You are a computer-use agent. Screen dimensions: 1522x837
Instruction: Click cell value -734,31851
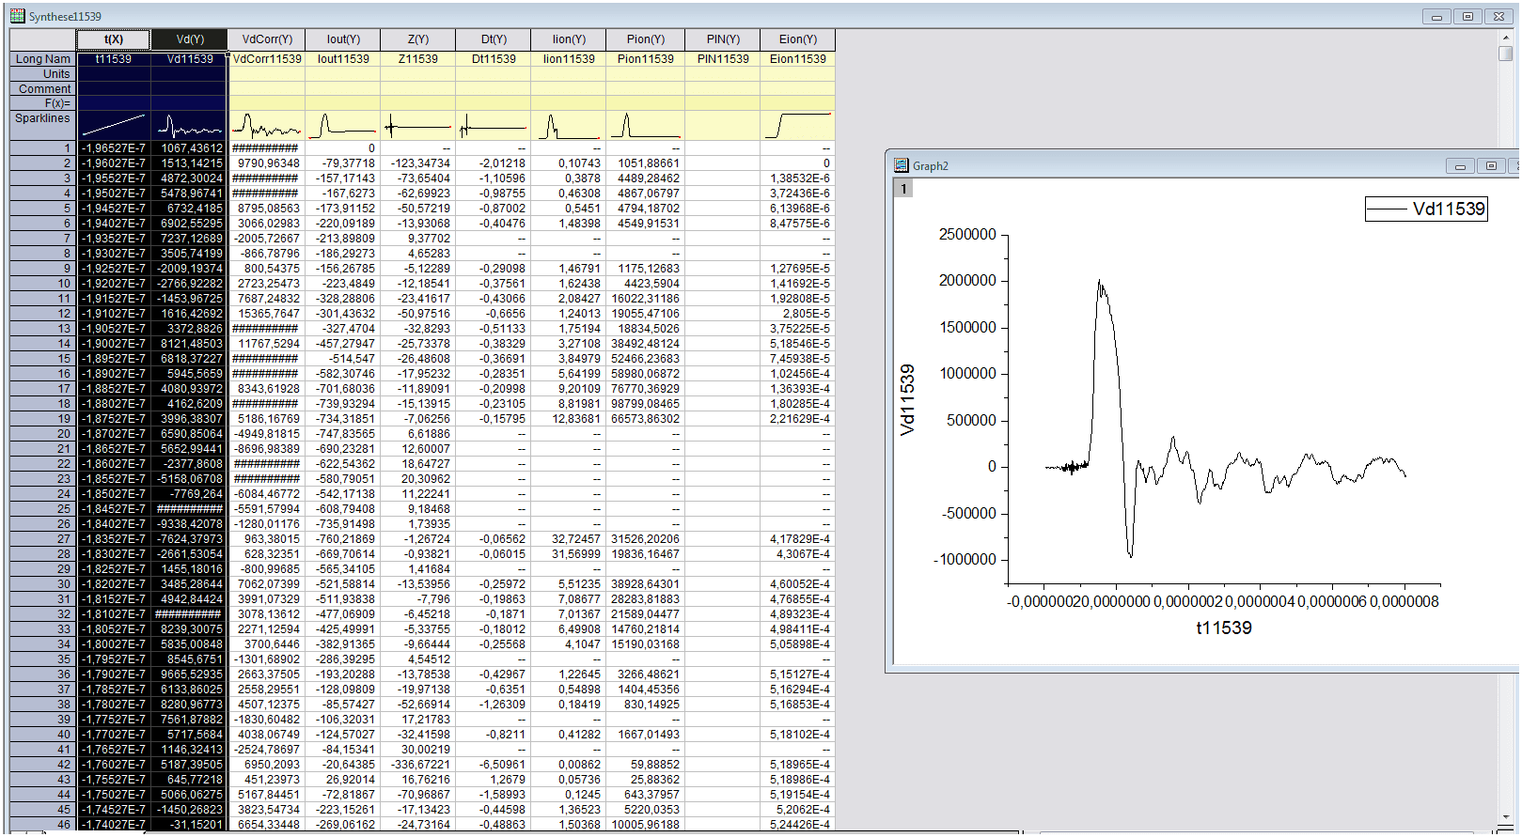pyautogui.click(x=343, y=419)
